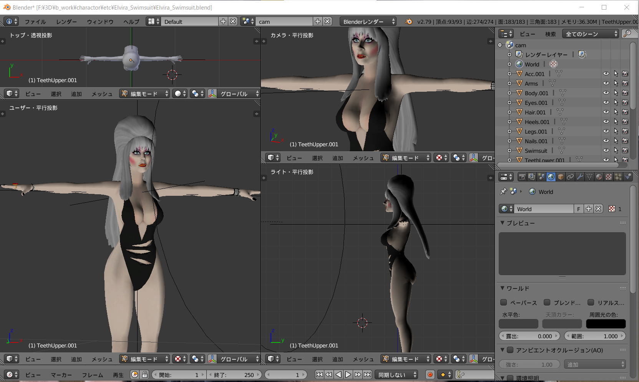Screen dimensions: 639x382
Task: Click the black 周囲光の色 ambient color swatch
Action: (x=606, y=324)
